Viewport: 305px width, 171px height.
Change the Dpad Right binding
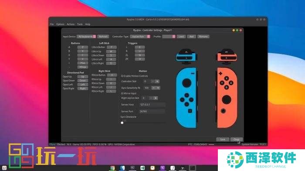point(83,88)
